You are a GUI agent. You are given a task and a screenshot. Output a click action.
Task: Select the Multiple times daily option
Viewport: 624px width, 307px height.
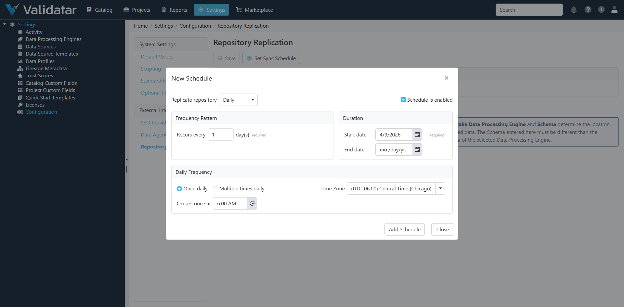[215, 188]
